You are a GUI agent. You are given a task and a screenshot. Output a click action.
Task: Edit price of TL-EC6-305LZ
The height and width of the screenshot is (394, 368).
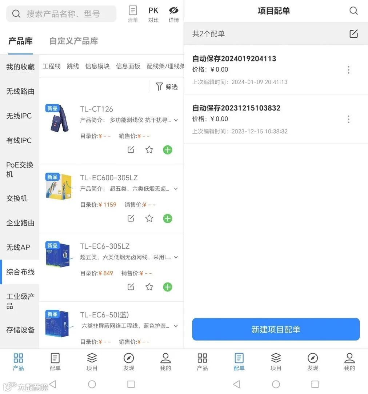click(x=131, y=287)
